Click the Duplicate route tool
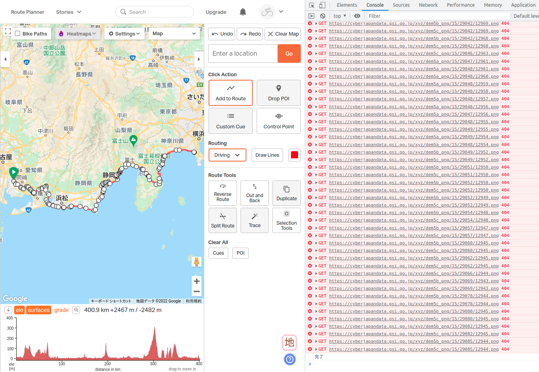Screen dimensions: 539x372 tap(287, 193)
